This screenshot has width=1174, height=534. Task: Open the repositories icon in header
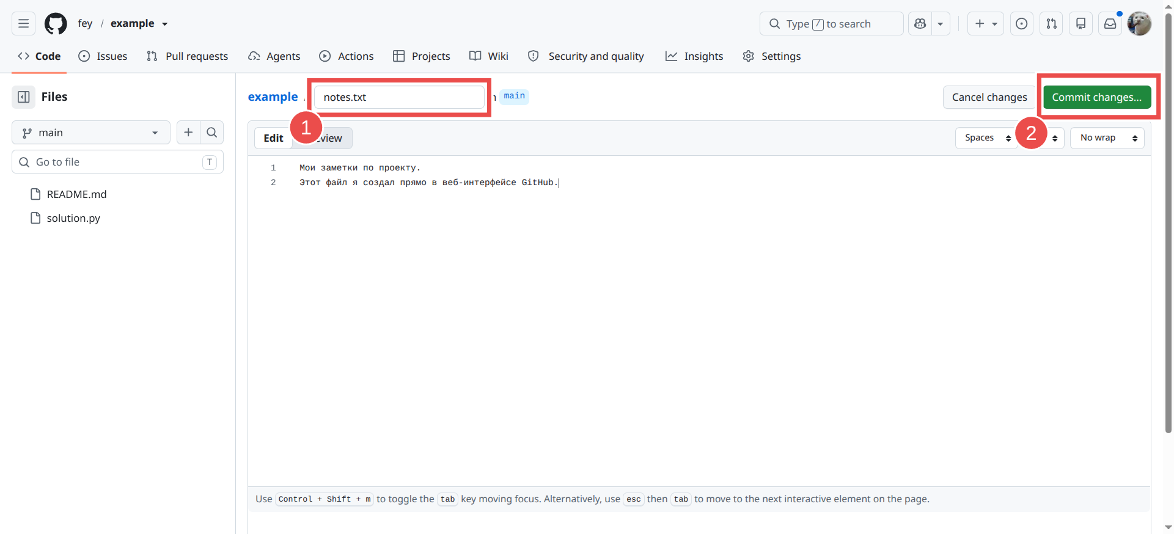[1080, 24]
